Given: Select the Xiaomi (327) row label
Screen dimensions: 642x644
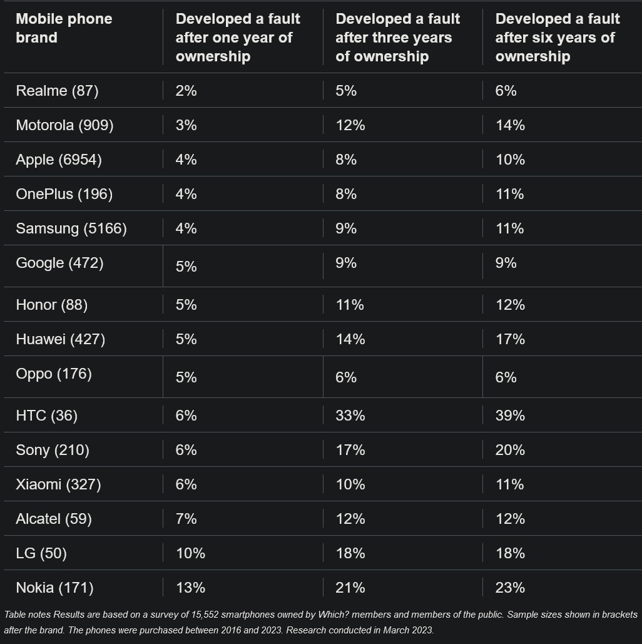Looking at the screenshot, I should pyautogui.click(x=58, y=484).
